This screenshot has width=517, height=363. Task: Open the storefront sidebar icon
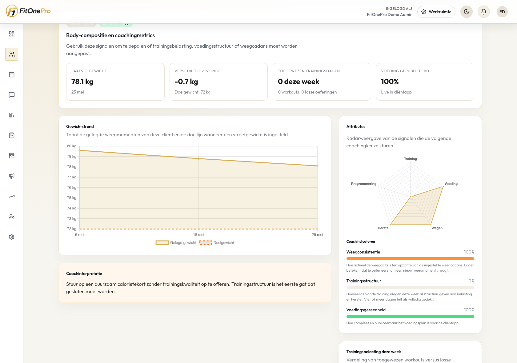(x=12, y=156)
